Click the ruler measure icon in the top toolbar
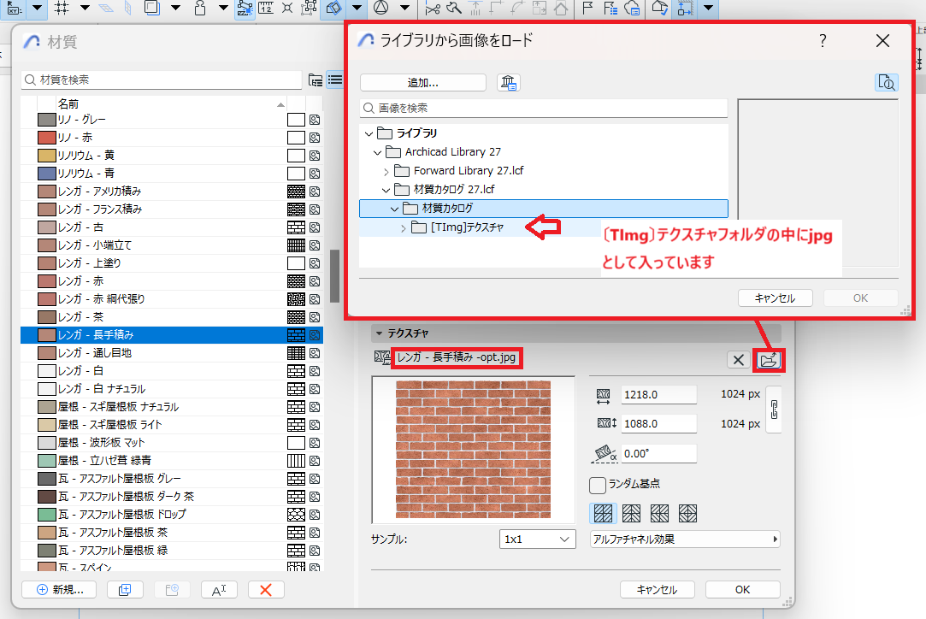 tap(267, 9)
